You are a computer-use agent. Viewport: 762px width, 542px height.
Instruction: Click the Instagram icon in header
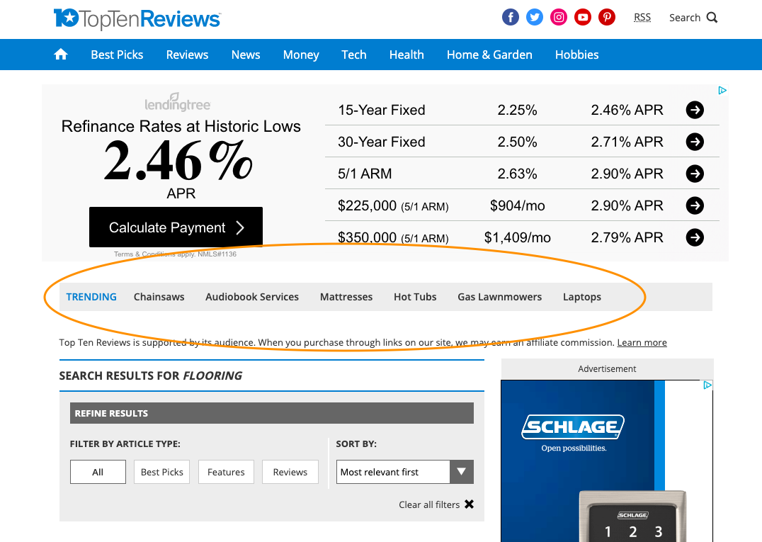tap(559, 18)
